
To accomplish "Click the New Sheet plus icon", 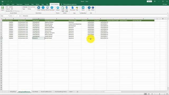I will [x=77, y=92].
